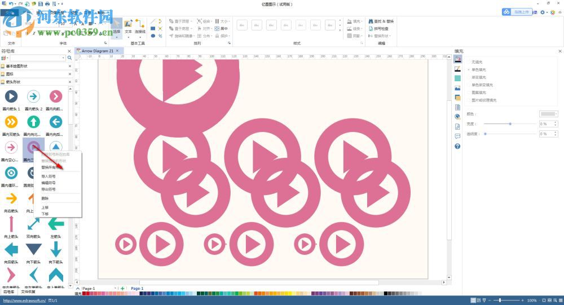564x305 pixels.
Task: Switch to Arrow Diagram 21 document tab
Action: [x=97, y=51]
